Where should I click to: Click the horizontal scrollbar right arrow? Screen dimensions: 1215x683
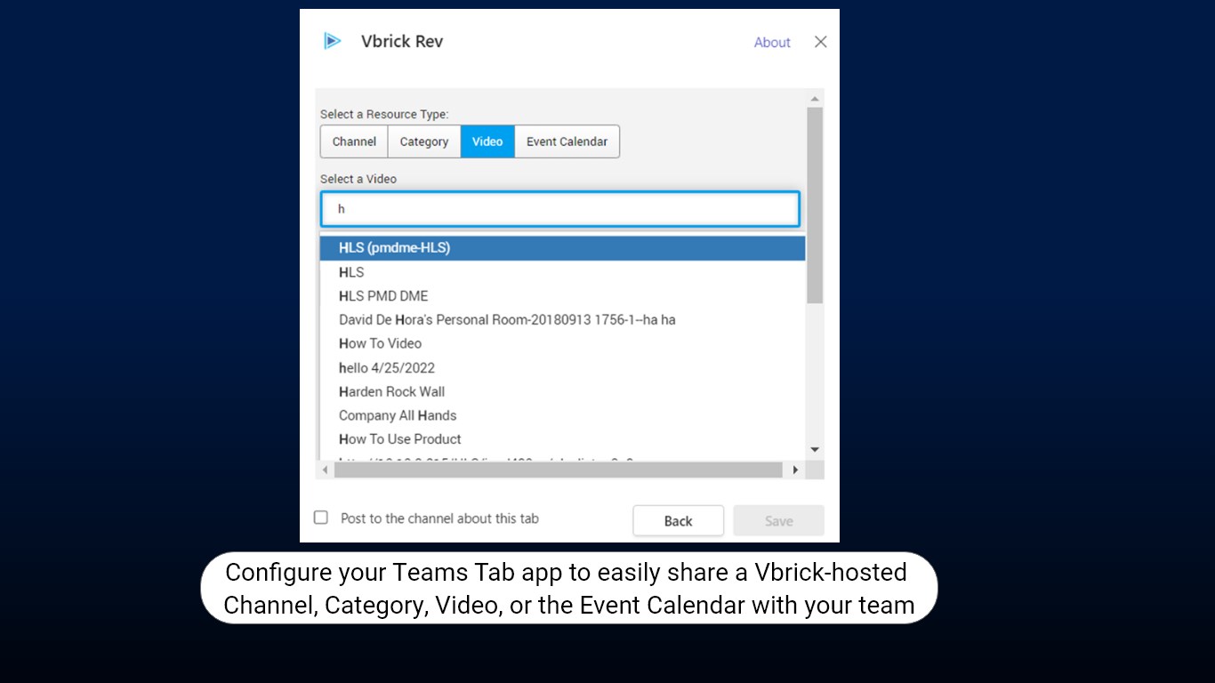(795, 470)
